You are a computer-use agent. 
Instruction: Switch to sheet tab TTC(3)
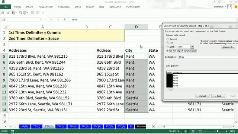[61, 127]
